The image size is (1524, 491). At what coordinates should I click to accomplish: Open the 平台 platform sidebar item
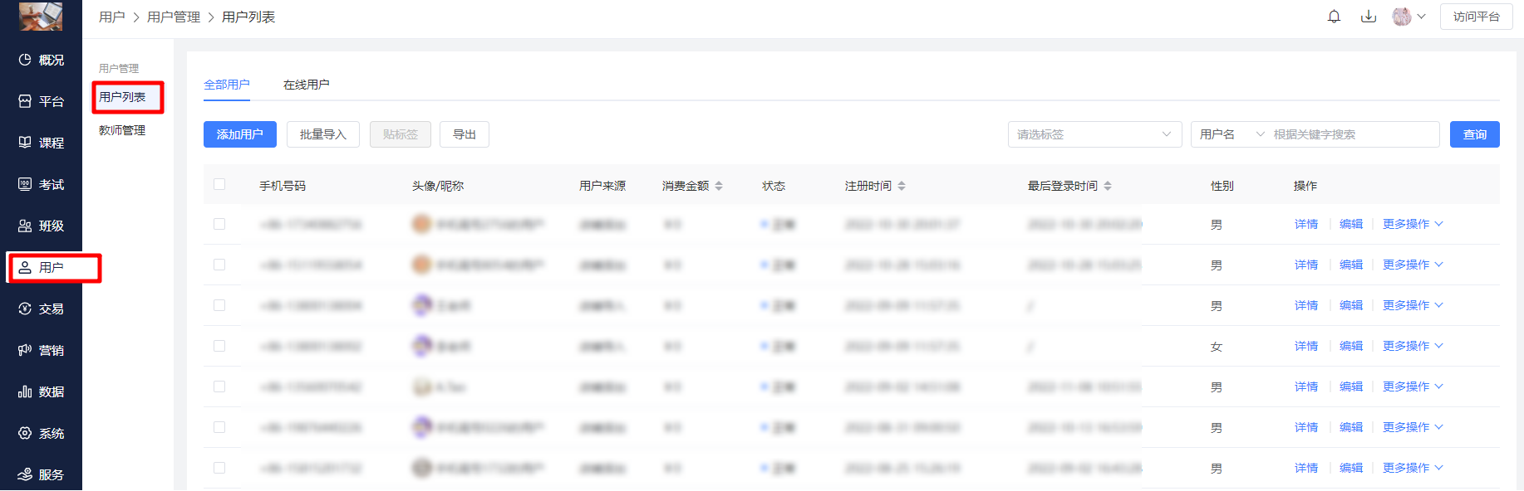(x=41, y=101)
